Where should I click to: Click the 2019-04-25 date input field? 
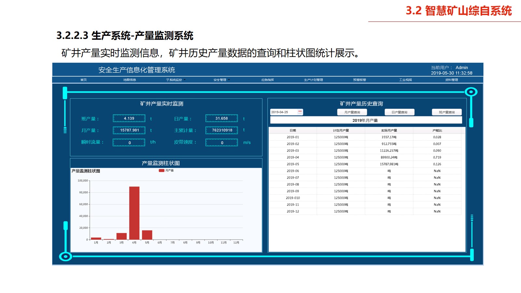[x=283, y=112]
